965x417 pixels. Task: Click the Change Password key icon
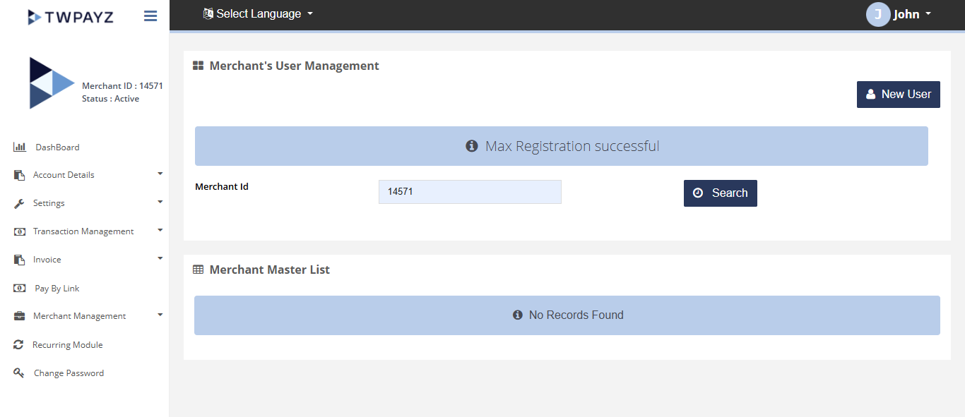[19, 373]
